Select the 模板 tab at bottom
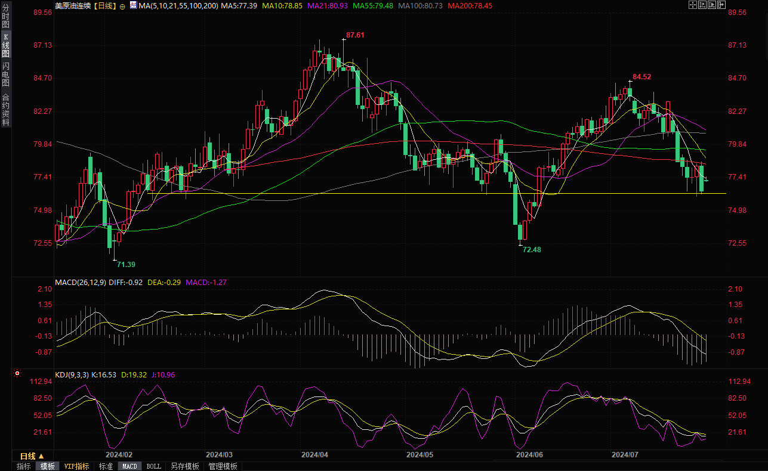768x471 pixels. (x=47, y=466)
